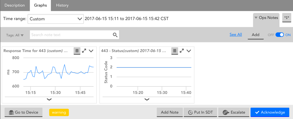
Task: Collapse the Ops Notes panel
Action: point(266,17)
